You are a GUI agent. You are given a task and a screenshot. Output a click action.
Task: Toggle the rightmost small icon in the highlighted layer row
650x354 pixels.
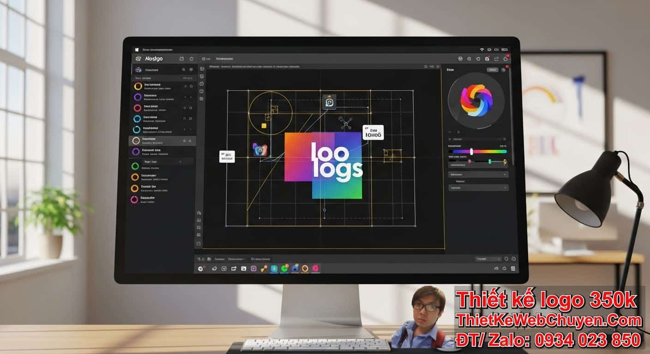tap(190, 141)
